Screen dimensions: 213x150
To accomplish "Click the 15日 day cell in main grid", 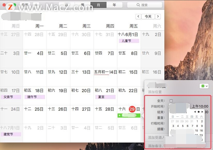I will pos(129,77).
